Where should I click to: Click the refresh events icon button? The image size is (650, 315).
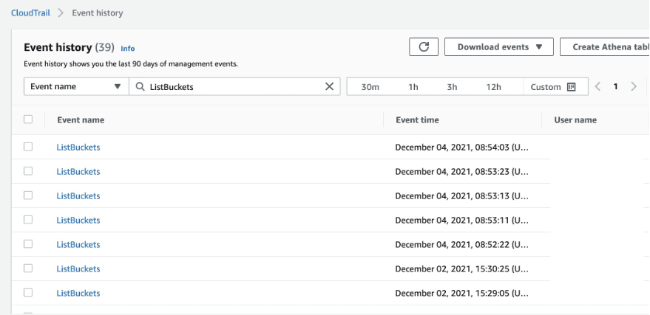(424, 47)
